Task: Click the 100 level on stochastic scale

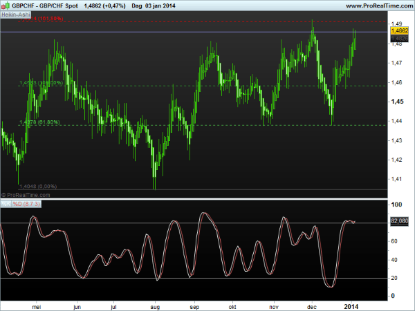Action: [397, 205]
